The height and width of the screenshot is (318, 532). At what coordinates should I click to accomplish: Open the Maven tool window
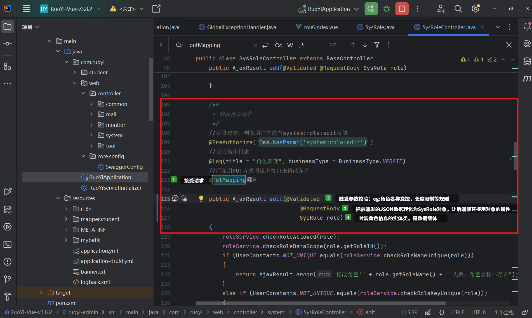point(527,79)
